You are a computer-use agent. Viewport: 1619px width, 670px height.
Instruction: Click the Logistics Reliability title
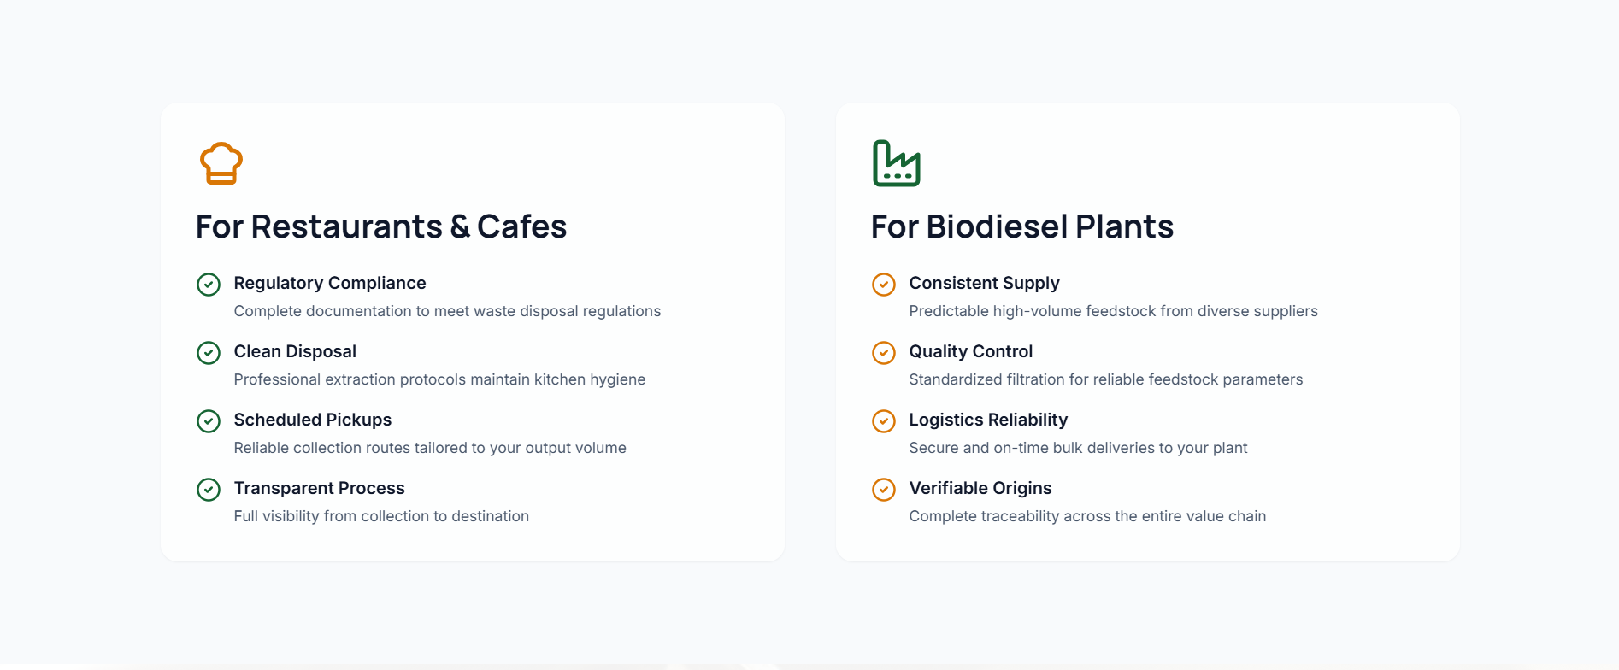[988, 420]
